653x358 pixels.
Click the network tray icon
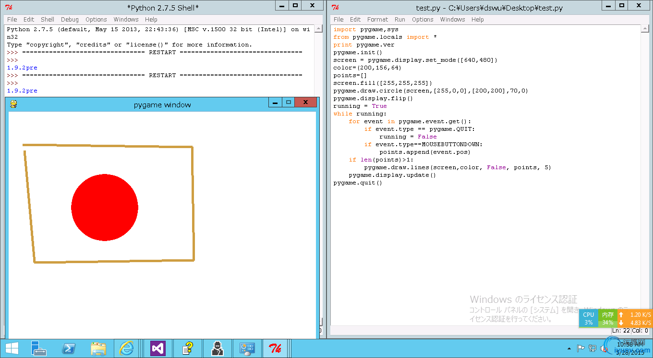[x=593, y=348]
